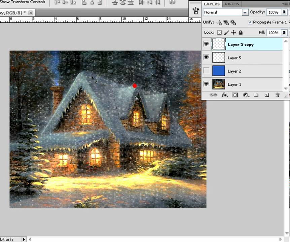This screenshot has height=242, width=290.
Task: Show Layer 2 via empty visibility box
Action: click(x=206, y=70)
